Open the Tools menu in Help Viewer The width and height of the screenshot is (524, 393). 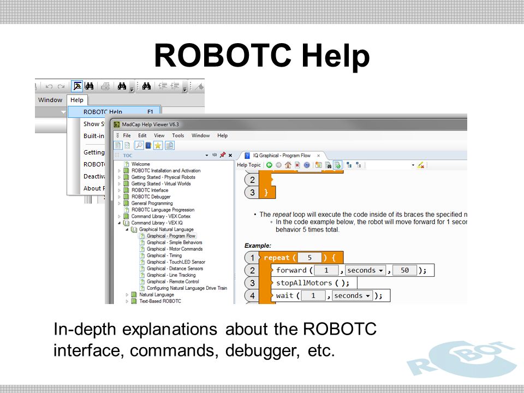pos(178,136)
